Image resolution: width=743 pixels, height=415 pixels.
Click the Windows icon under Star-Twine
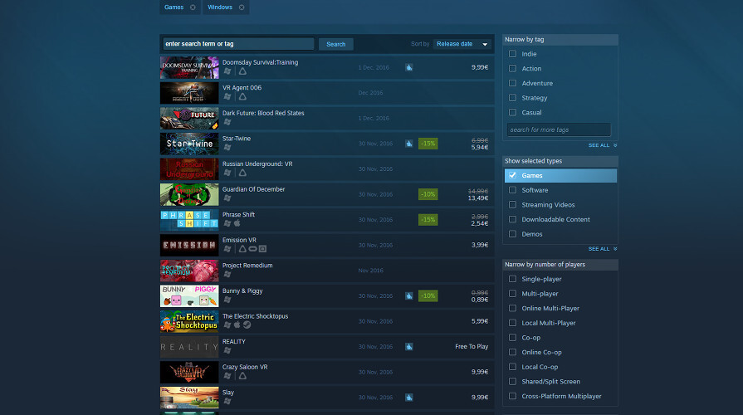(x=227, y=148)
